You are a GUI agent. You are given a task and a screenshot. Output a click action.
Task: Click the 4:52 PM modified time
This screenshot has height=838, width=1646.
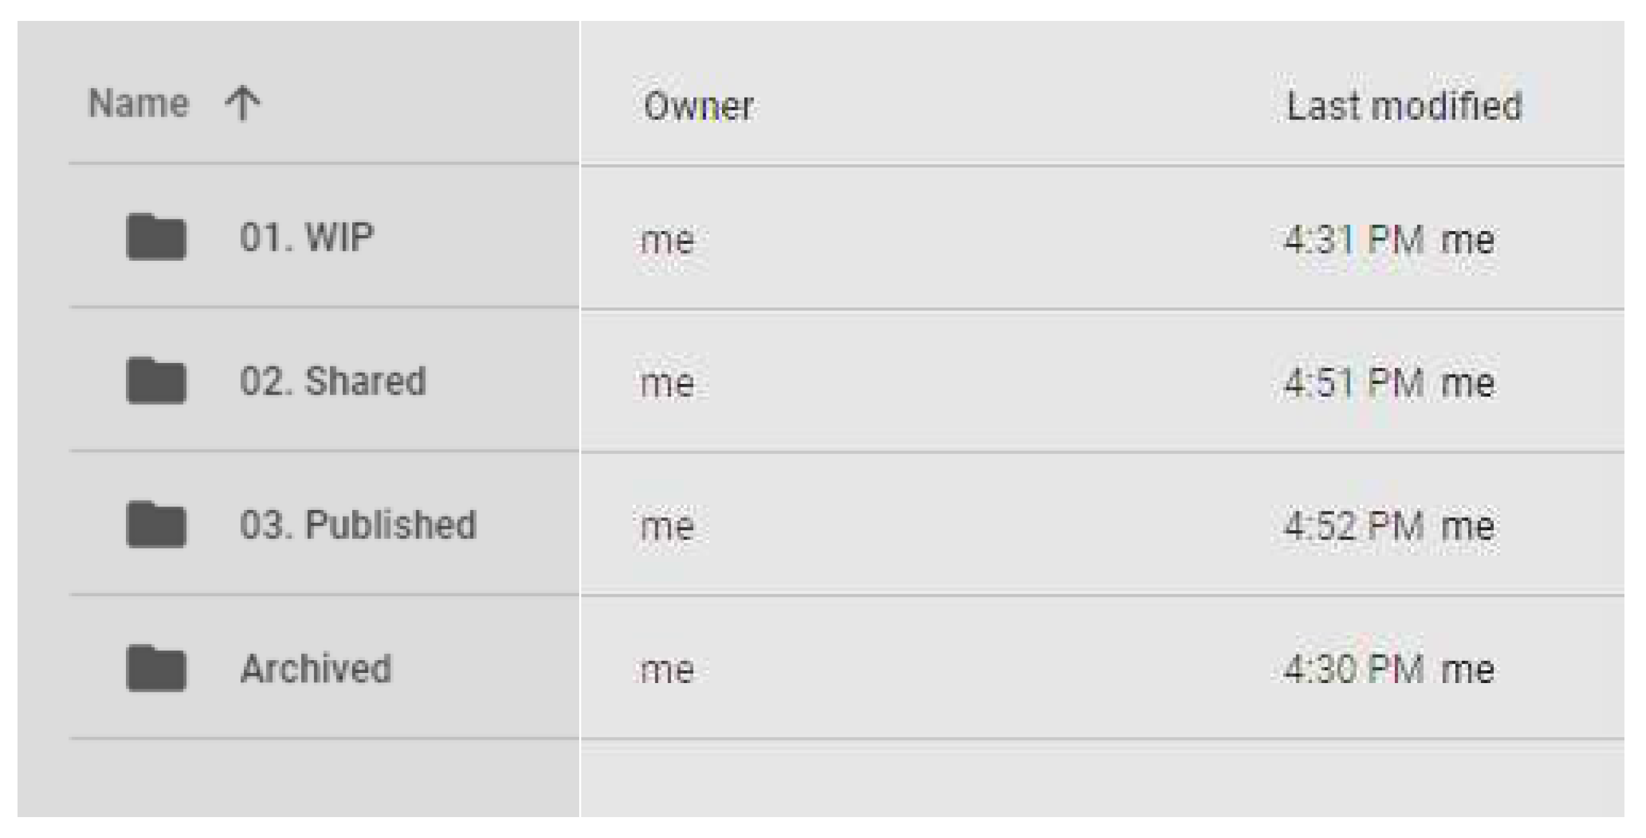(x=1354, y=526)
